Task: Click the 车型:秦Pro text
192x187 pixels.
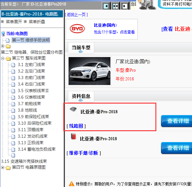Action: (x=126, y=70)
